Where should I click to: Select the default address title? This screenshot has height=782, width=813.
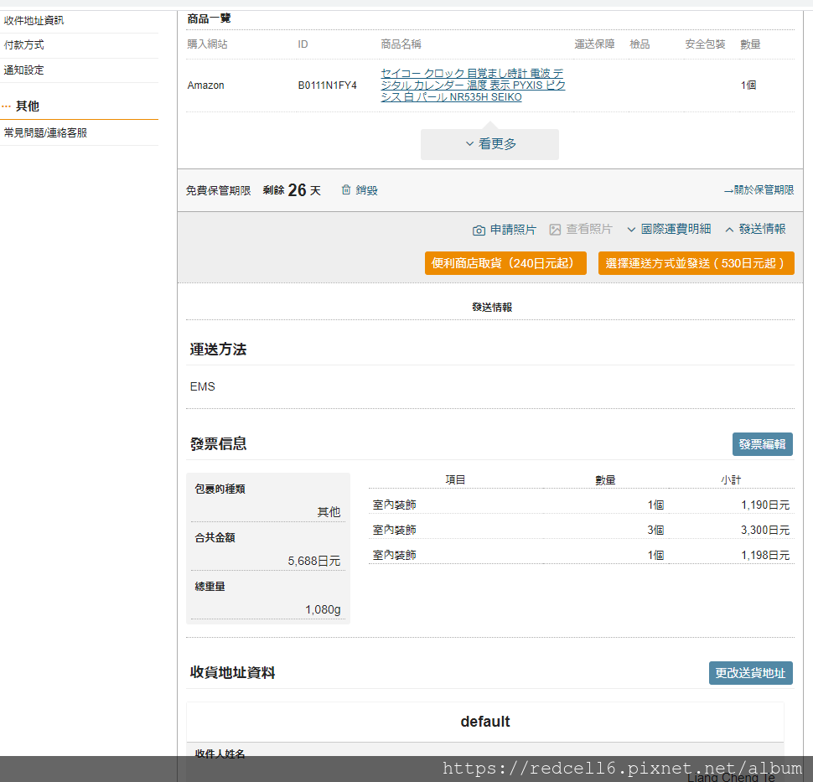[485, 722]
